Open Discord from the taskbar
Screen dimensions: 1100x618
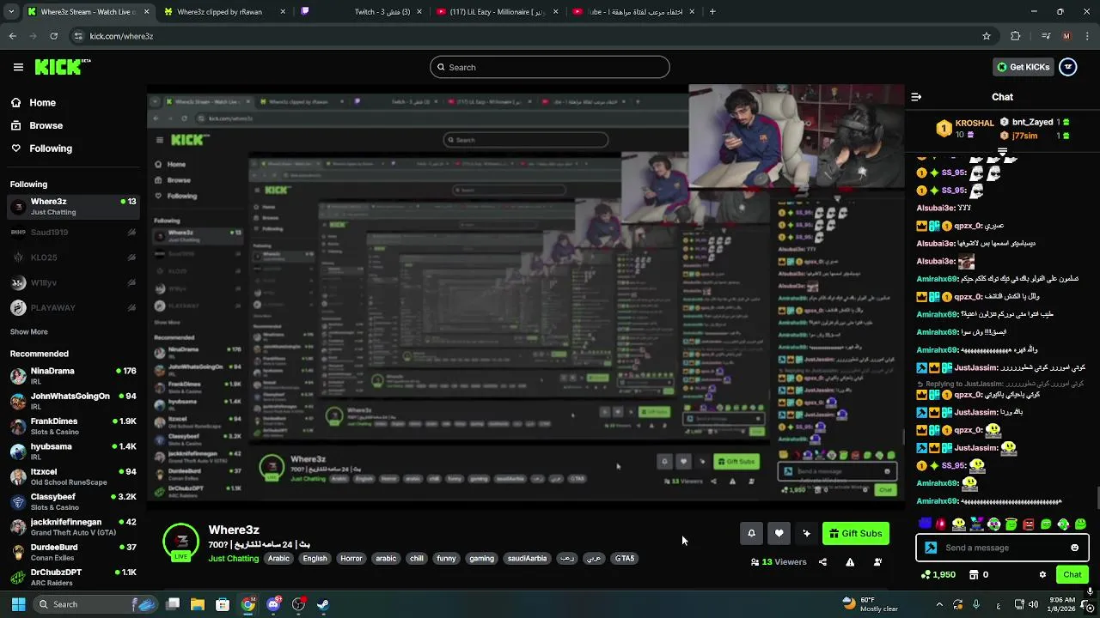(x=273, y=604)
